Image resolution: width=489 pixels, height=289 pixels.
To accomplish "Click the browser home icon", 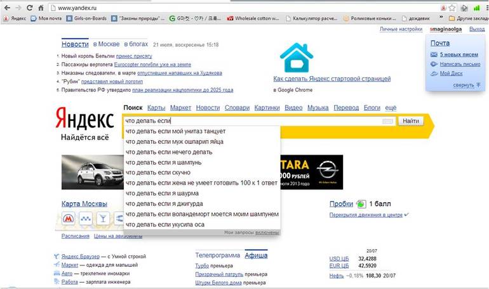I will coord(40,8).
